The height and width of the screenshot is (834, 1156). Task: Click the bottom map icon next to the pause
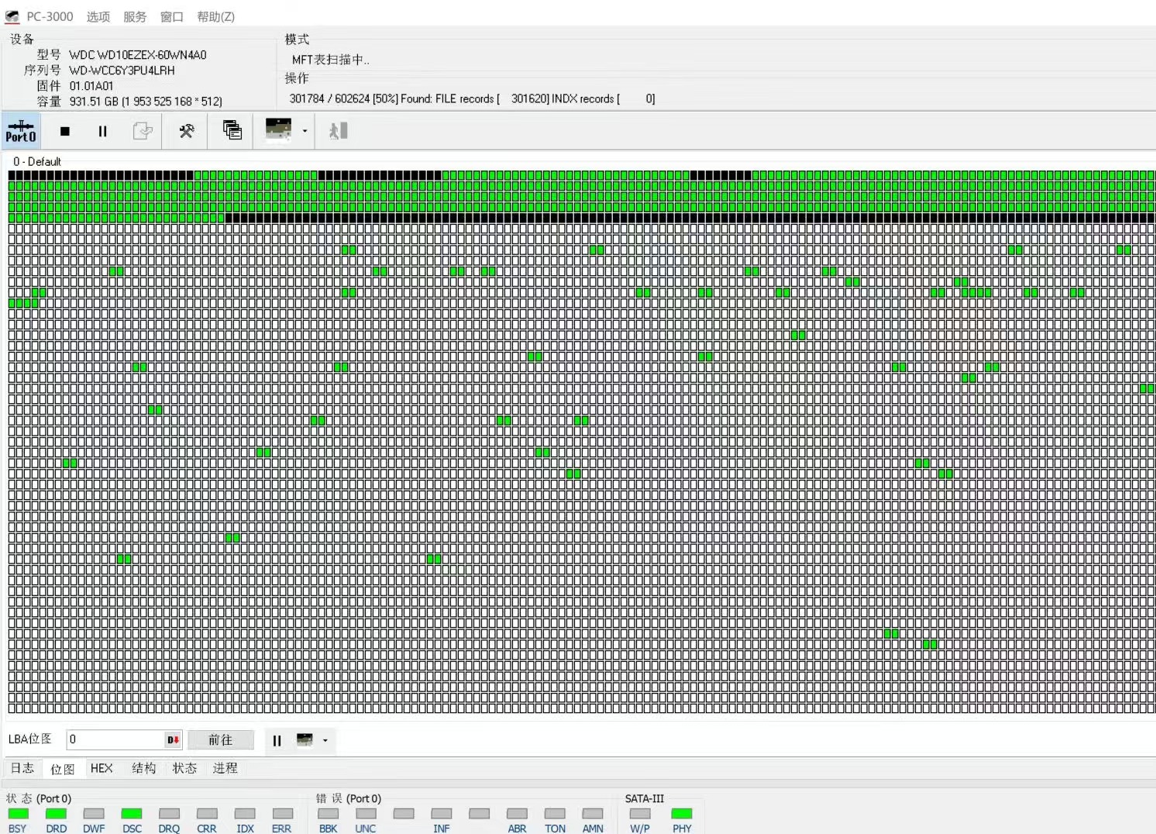tap(304, 740)
